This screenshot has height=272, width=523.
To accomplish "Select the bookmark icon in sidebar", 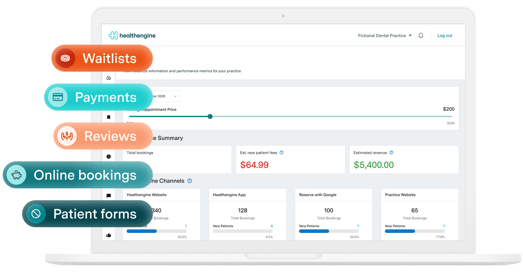I will [x=109, y=117].
